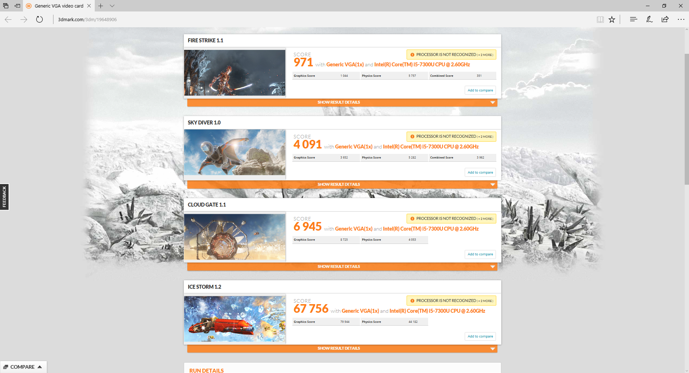Select the Cloud Gate score 6 945
Screen dimensions: 689x373
coord(308,227)
